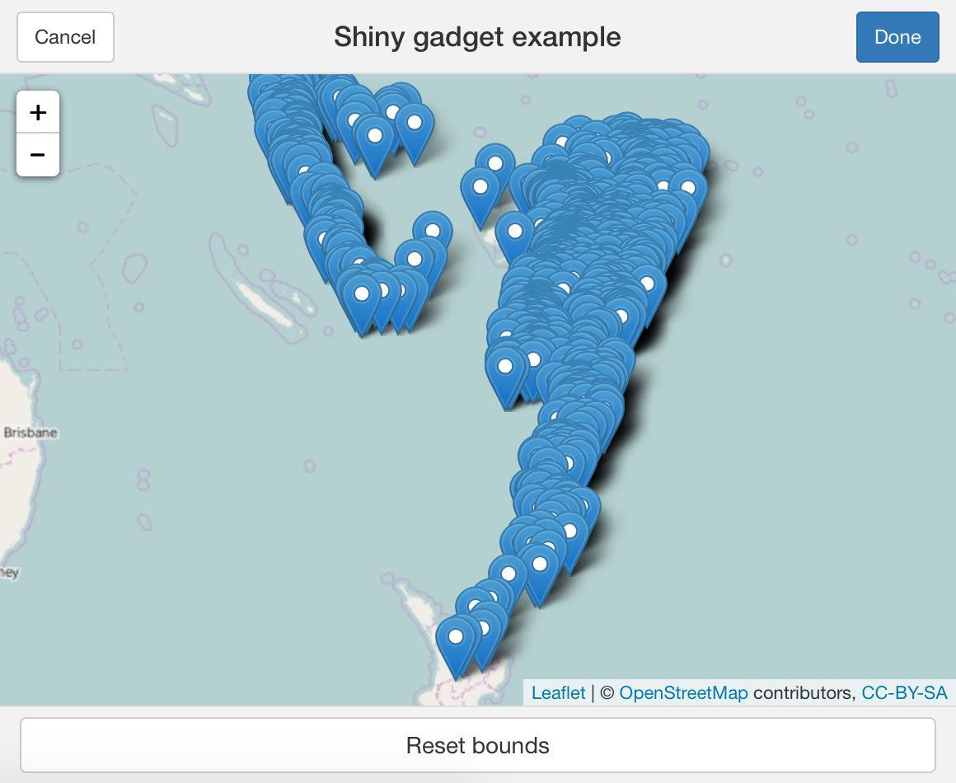Open the Leaflet attribution link

click(558, 692)
